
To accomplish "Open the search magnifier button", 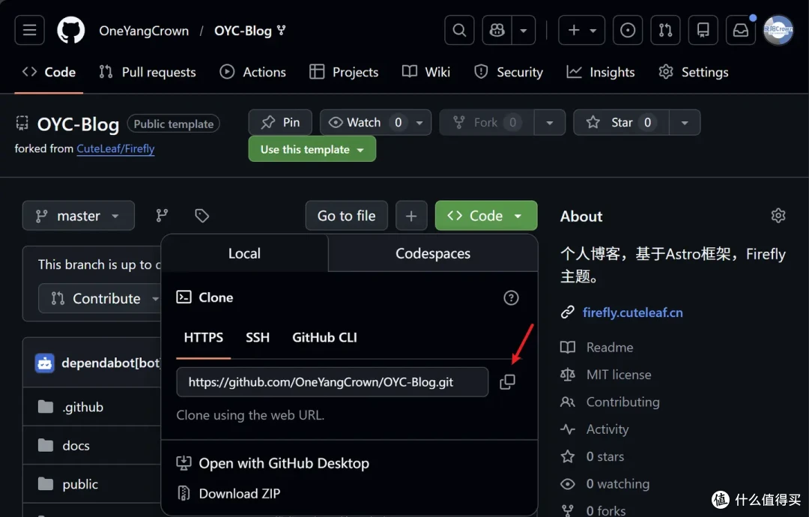I will coord(459,31).
